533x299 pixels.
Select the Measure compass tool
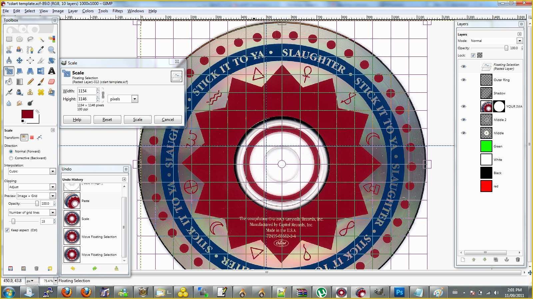pyautogui.click(x=9, y=60)
